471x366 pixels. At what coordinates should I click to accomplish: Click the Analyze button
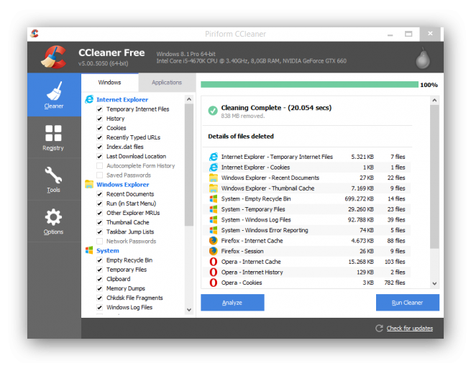tap(232, 303)
